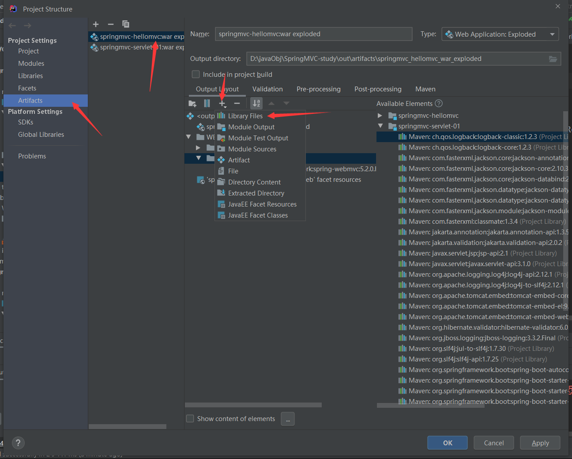Tick the Show content of elements checkbox
The height and width of the screenshot is (459, 572).
(190, 418)
